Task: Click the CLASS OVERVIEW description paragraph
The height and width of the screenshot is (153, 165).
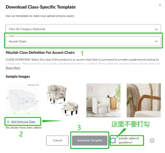Action: (x=83, y=62)
